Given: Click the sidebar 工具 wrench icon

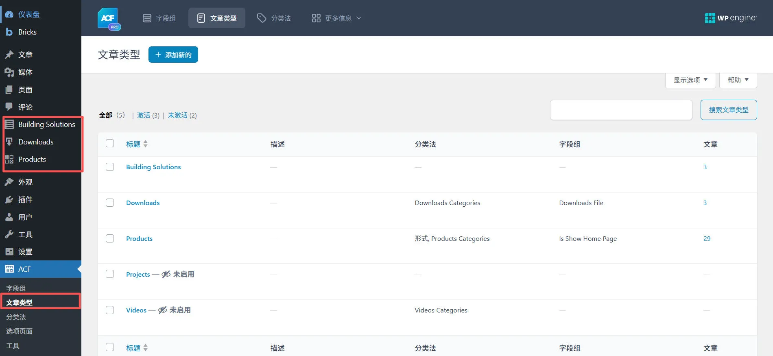Looking at the screenshot, I should pyautogui.click(x=9, y=234).
